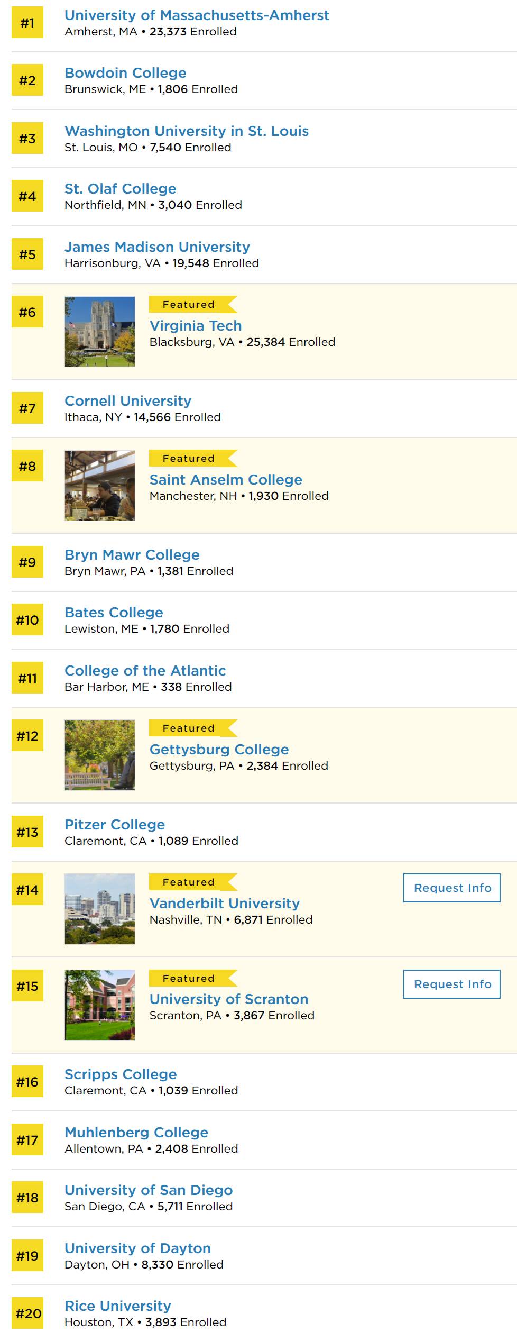
Task: Open Washington University in St. Louis
Action: tap(187, 131)
